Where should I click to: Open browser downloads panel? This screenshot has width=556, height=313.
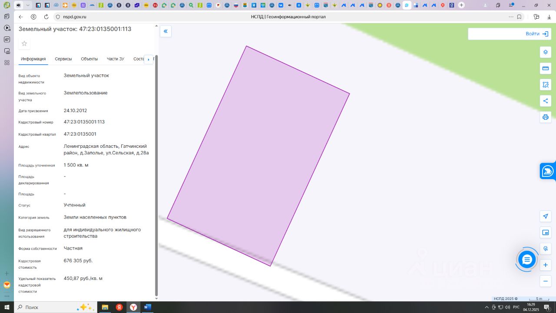[549, 17]
